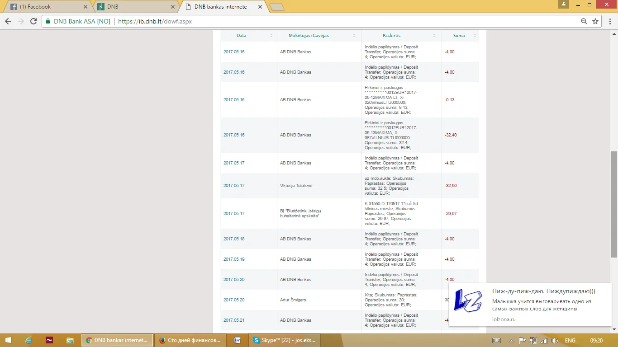This screenshot has width=618, height=347.
Task: Click the -9,13 amount
Action: (450, 100)
